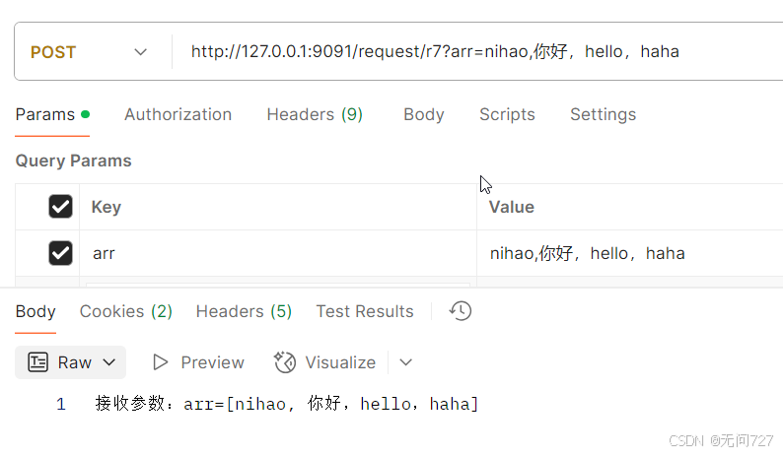This screenshot has height=454, width=783.
Task: Click the arr key cell
Action: pyautogui.click(x=278, y=253)
